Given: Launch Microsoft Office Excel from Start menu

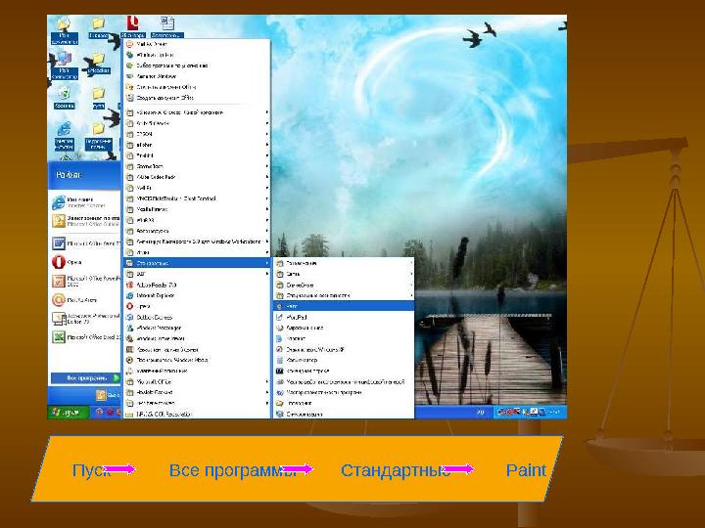Looking at the screenshot, I should coord(85,336).
